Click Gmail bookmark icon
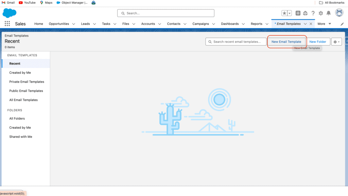The image size is (348, 196). click(3, 3)
